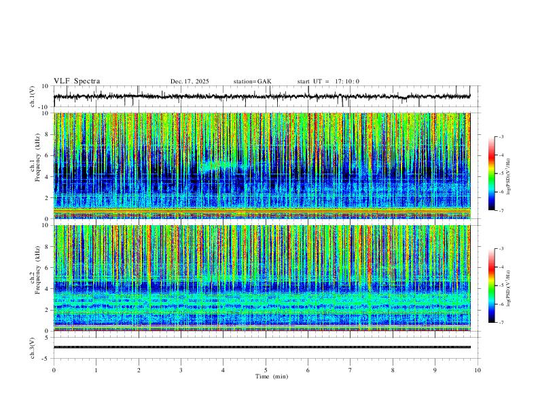Click the ch.1 spectrogram color scale bar

coord(491,174)
